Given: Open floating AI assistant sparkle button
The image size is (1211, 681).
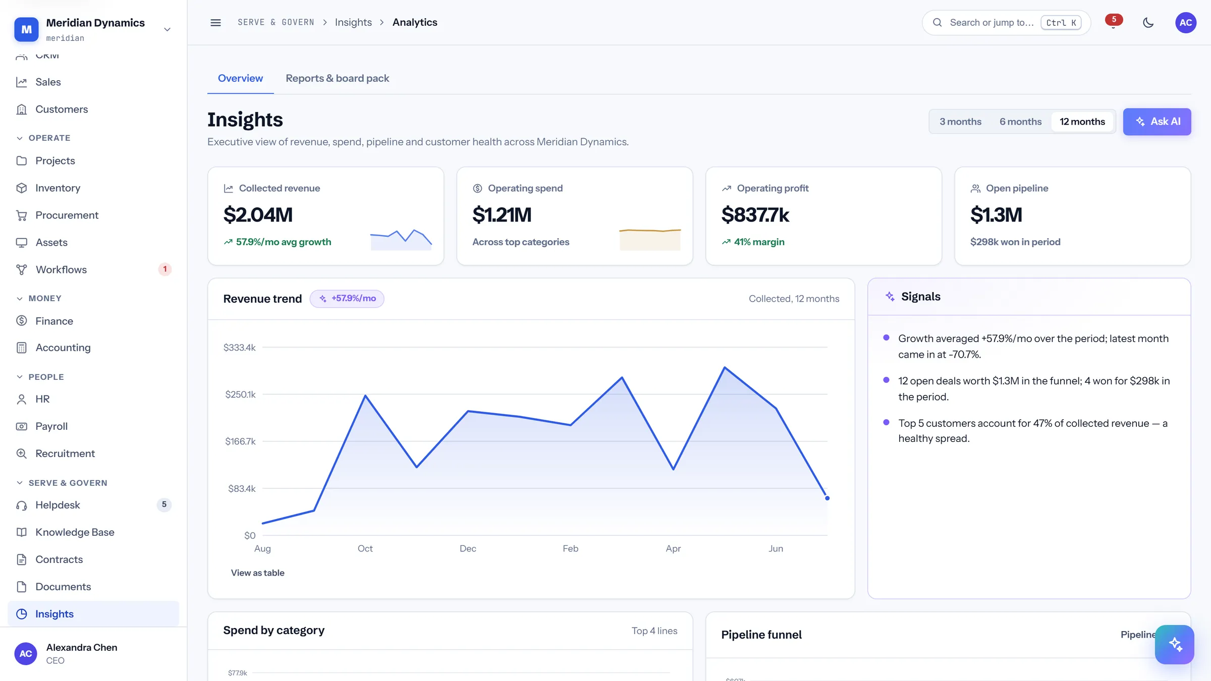Looking at the screenshot, I should tap(1175, 645).
